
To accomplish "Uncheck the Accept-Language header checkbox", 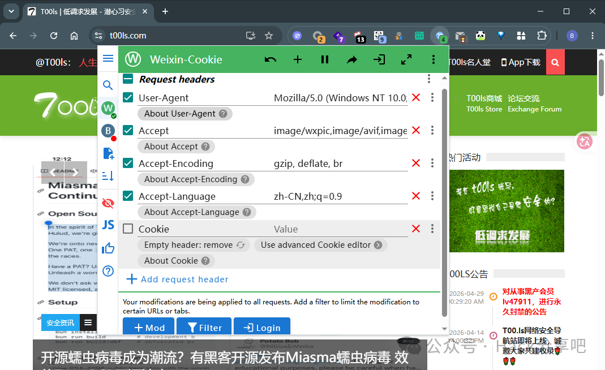I will tap(128, 196).
